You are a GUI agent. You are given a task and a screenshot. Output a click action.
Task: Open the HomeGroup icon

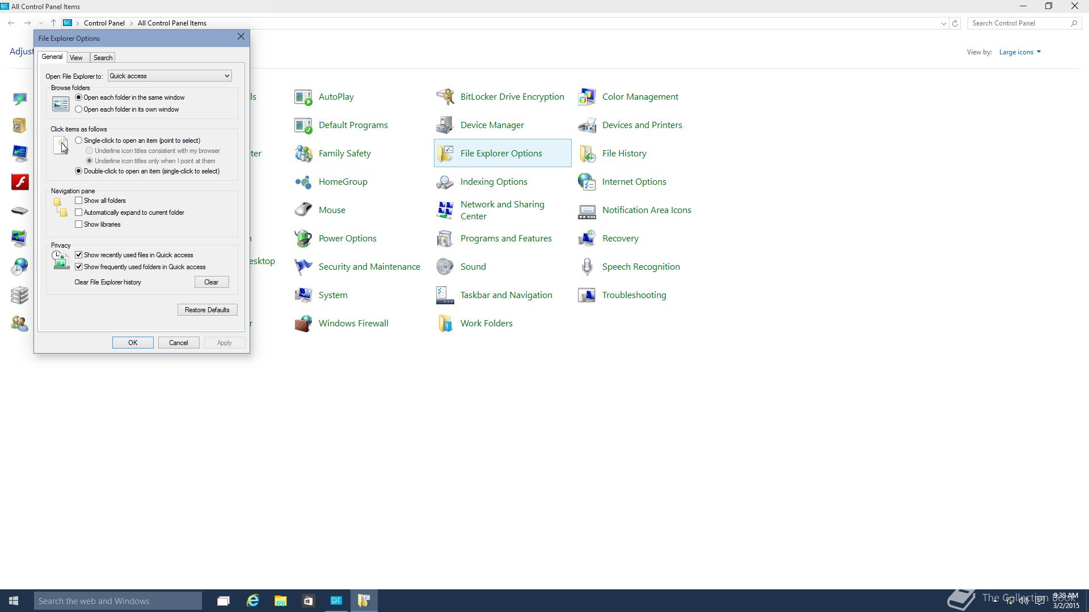pyautogui.click(x=303, y=182)
